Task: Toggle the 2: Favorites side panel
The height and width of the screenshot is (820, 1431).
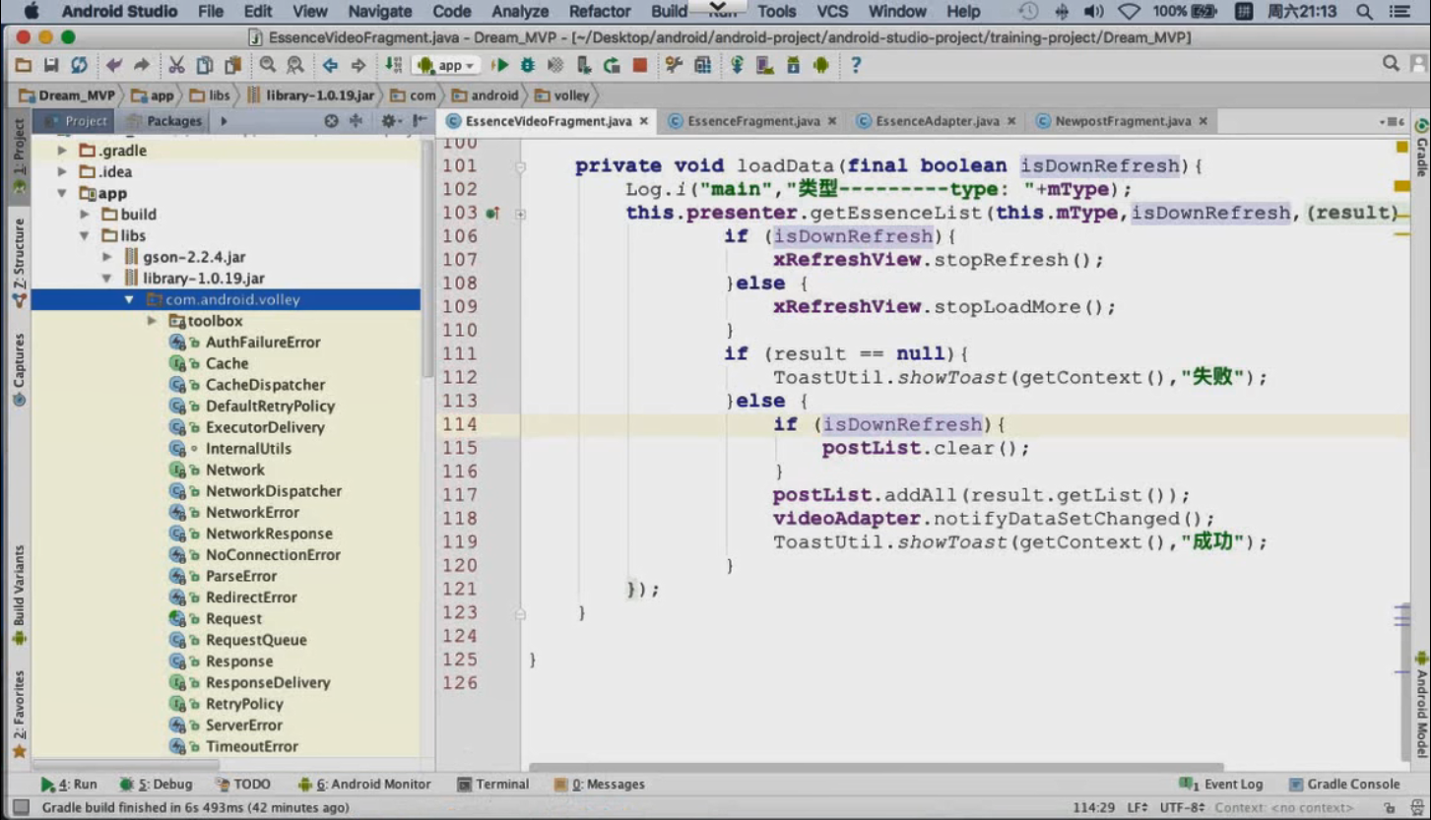Action: [x=19, y=714]
